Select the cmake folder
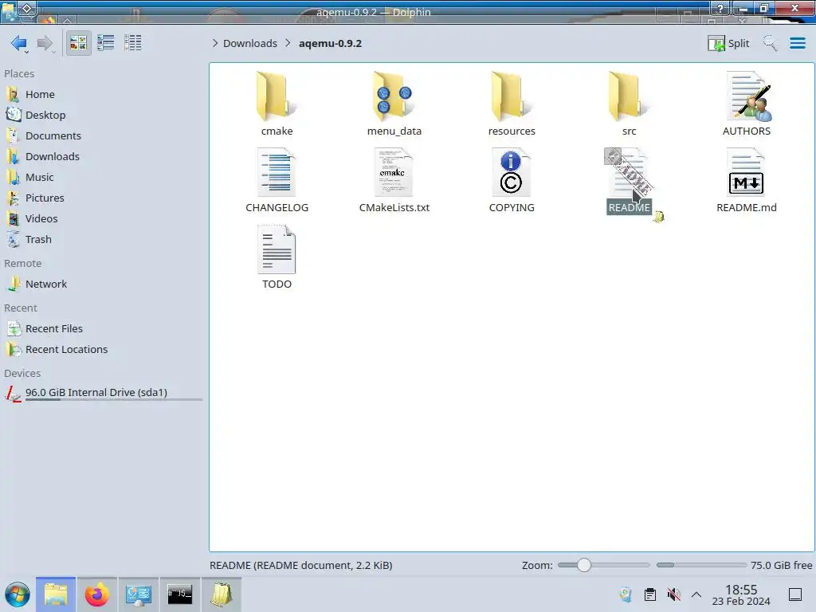The image size is (816, 612). pyautogui.click(x=277, y=104)
